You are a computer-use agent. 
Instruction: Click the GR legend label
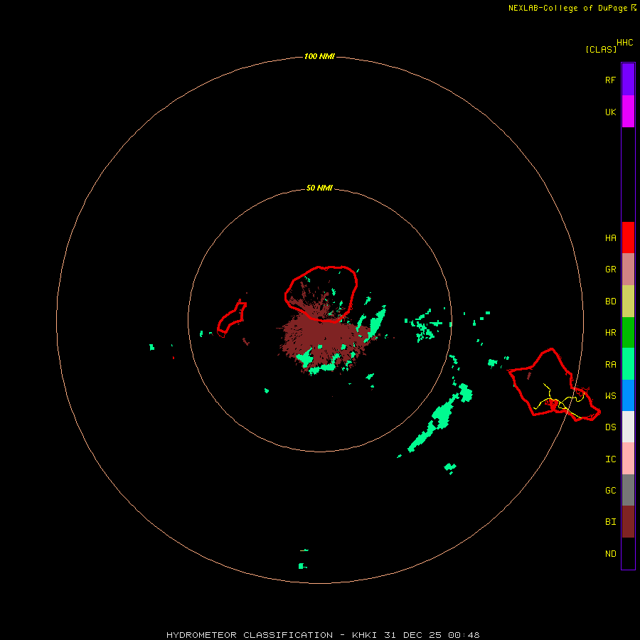pos(611,270)
